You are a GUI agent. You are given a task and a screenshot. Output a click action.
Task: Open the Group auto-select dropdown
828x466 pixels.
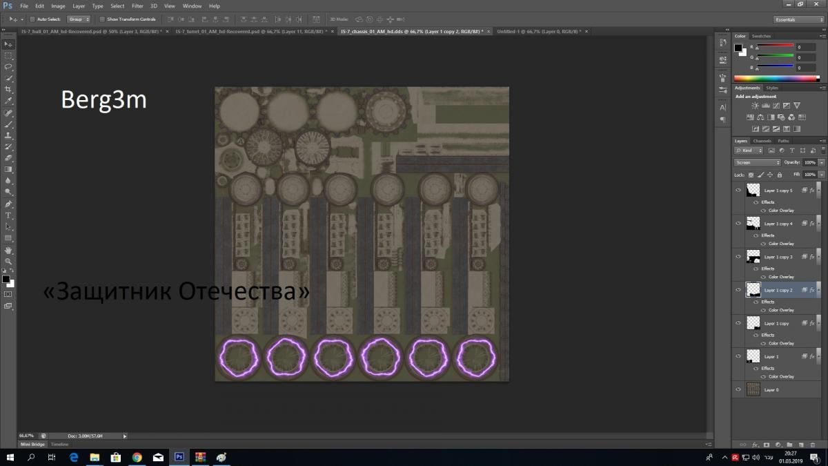pos(79,19)
